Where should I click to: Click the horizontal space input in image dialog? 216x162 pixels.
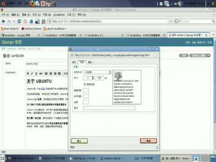[x=86, y=96]
